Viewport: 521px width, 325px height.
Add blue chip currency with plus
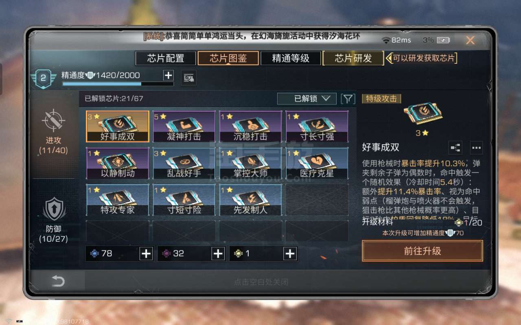146,253
